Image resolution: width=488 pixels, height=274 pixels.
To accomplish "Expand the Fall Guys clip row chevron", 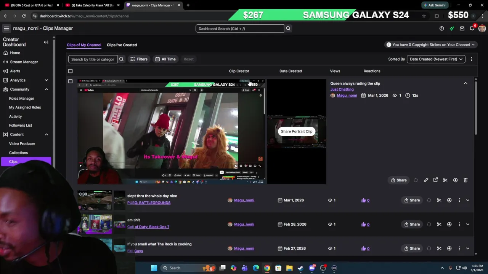I will [x=467, y=248].
